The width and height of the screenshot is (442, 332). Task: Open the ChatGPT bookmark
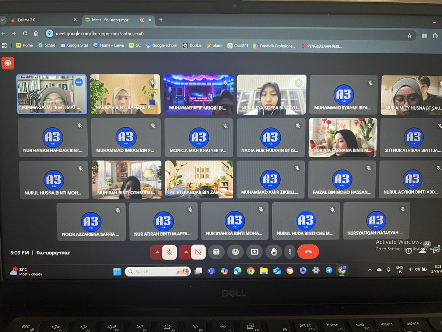[x=238, y=46]
